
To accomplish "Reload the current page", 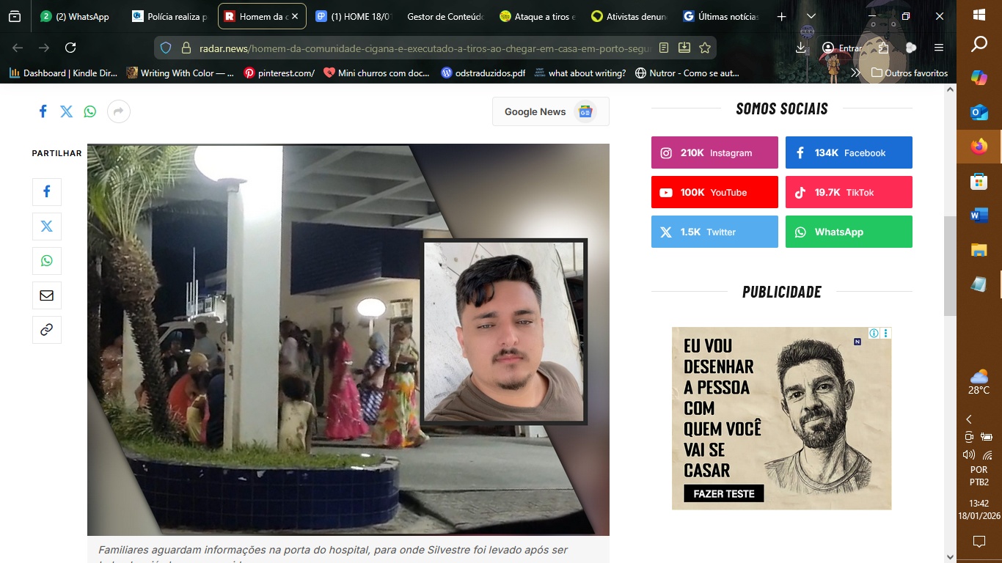I will click(x=70, y=48).
